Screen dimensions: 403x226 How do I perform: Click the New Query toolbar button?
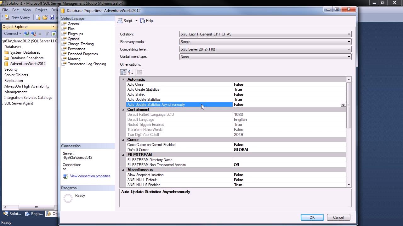click(x=17, y=17)
